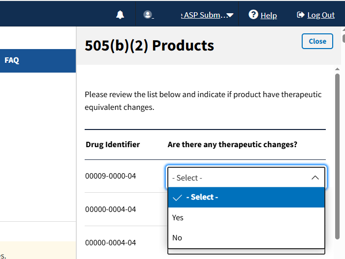Click the Help question mark icon
The image size is (345, 259).
pyautogui.click(x=253, y=15)
